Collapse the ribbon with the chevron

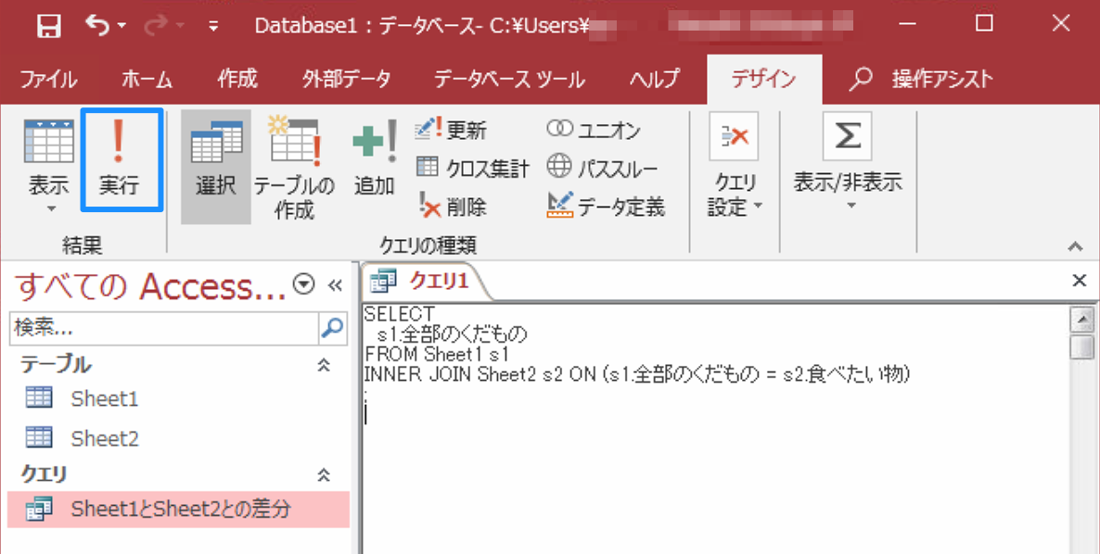tap(1075, 246)
